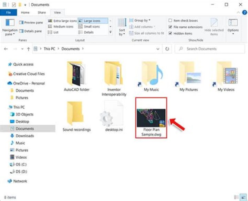The width and height of the screenshot is (248, 201).
Task: Open Music in sidebar
Action: tap(20, 143)
